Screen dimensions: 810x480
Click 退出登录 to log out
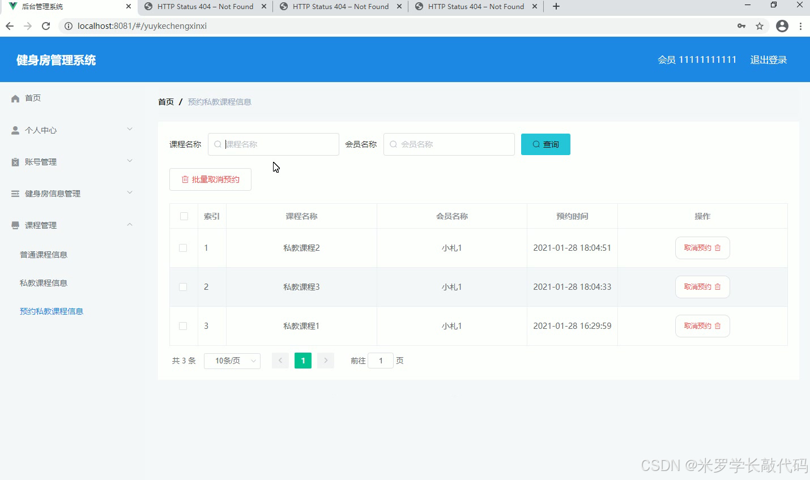[x=769, y=60]
